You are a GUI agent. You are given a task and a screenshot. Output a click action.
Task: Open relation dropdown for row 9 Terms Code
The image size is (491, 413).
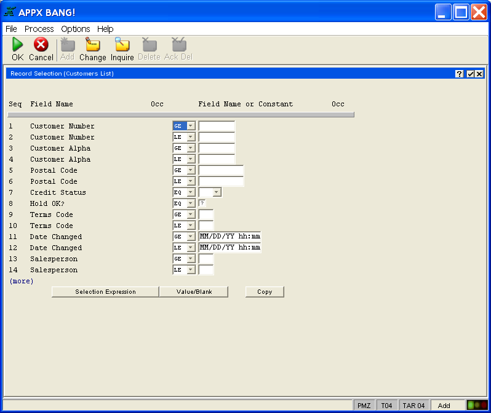coord(191,214)
